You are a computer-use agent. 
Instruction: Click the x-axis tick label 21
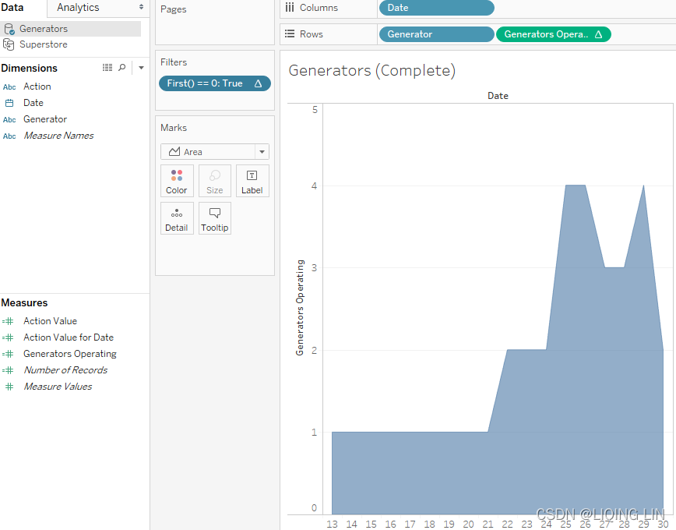[x=488, y=525]
